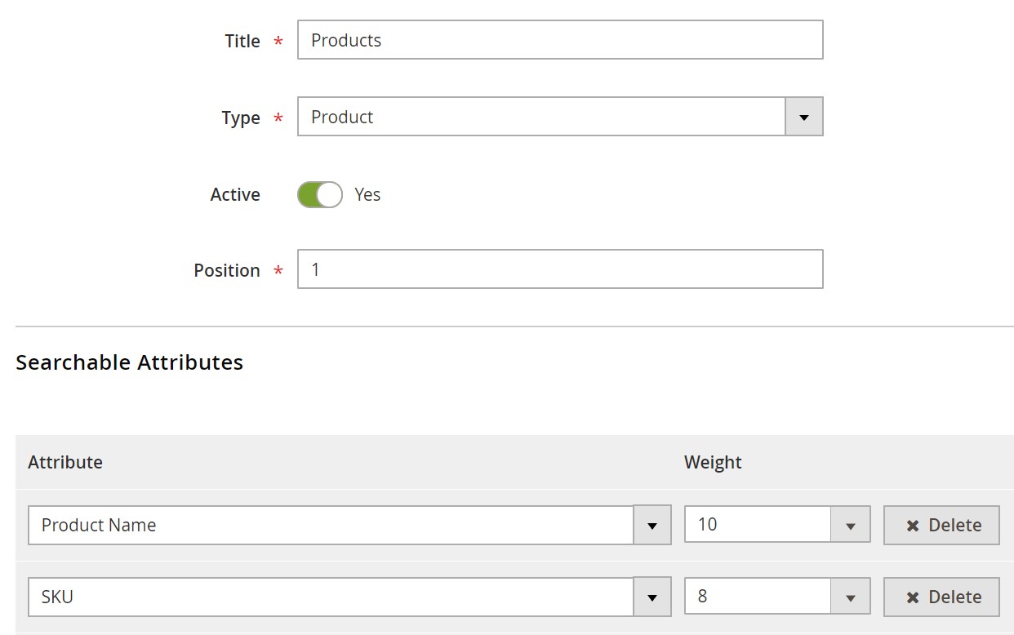Delete the SKU attribute row

[x=941, y=597]
